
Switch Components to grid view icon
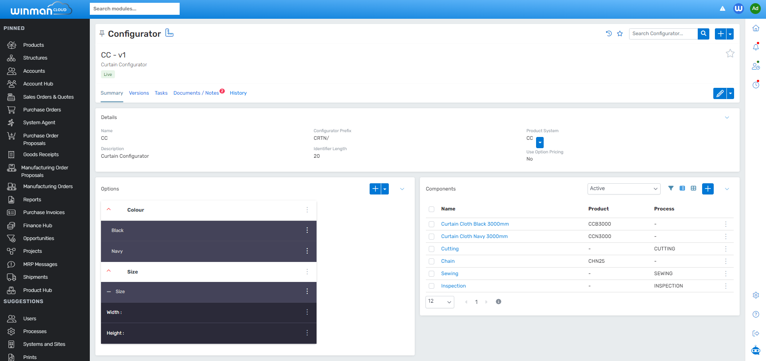[x=693, y=188]
